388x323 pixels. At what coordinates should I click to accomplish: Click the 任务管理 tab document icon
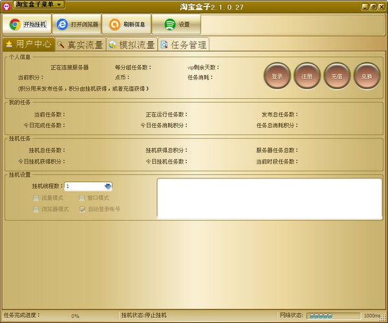coord(164,45)
